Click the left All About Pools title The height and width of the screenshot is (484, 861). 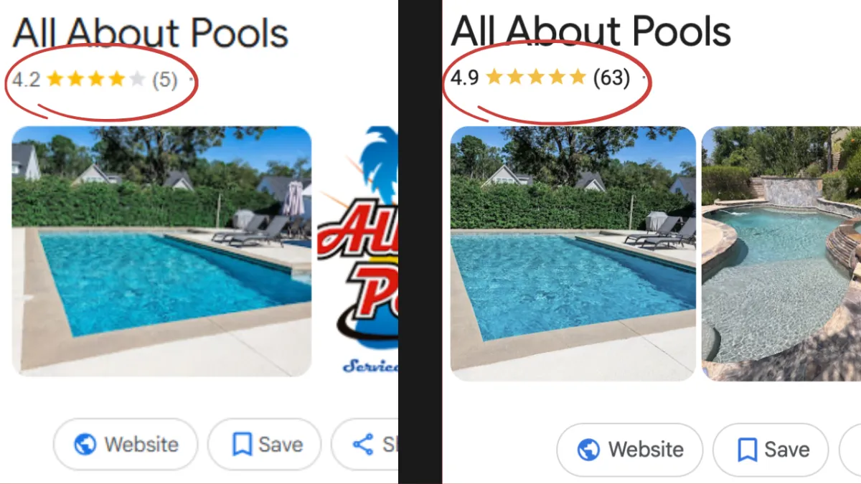click(150, 33)
